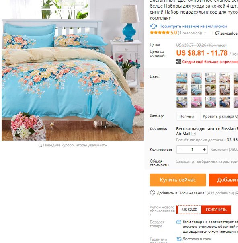238x243 pixels.
Task: Click the quantity input field showing 1
Action: click(x=192, y=150)
